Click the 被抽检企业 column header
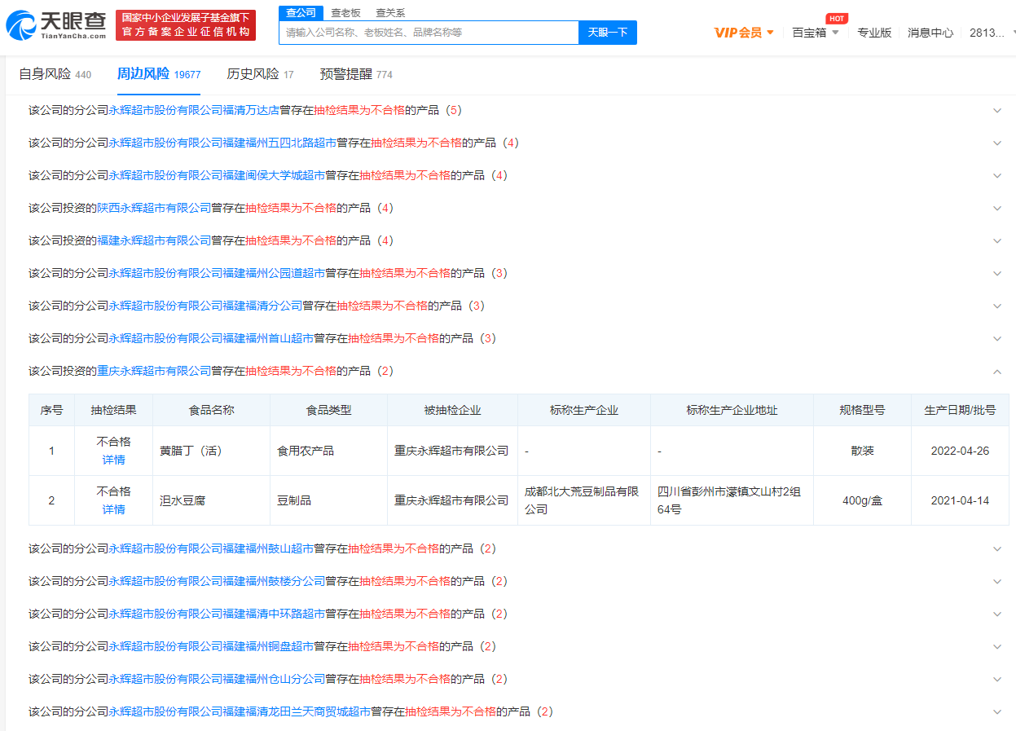 (x=452, y=410)
